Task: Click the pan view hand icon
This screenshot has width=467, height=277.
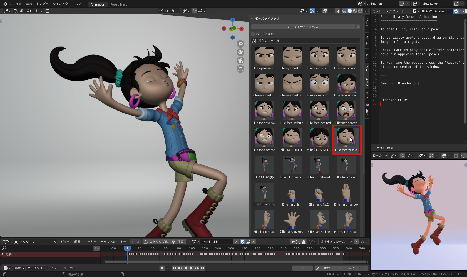Action: pos(240,52)
